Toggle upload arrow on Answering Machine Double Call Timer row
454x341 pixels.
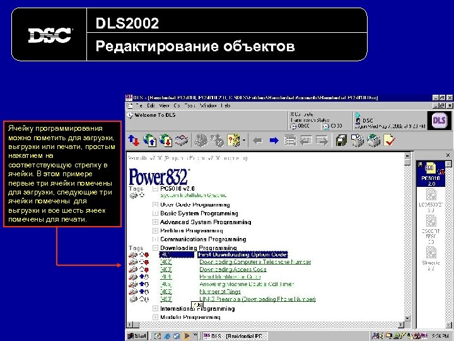(x=142, y=284)
